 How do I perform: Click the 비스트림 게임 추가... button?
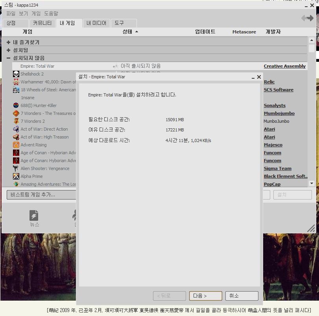point(41,195)
